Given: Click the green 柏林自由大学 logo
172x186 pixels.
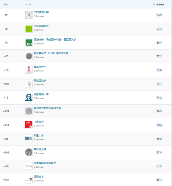Looking at the screenshot, I should (29, 29).
